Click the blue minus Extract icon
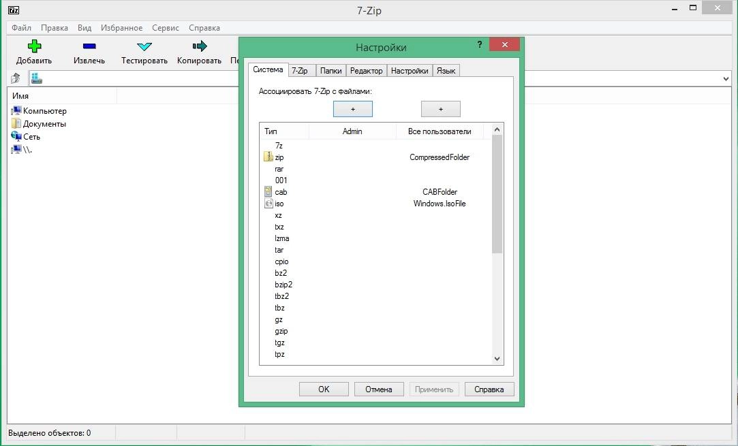 click(x=89, y=46)
